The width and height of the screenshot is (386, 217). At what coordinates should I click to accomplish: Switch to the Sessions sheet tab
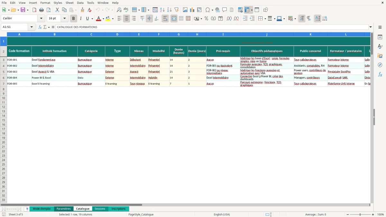coord(100,209)
